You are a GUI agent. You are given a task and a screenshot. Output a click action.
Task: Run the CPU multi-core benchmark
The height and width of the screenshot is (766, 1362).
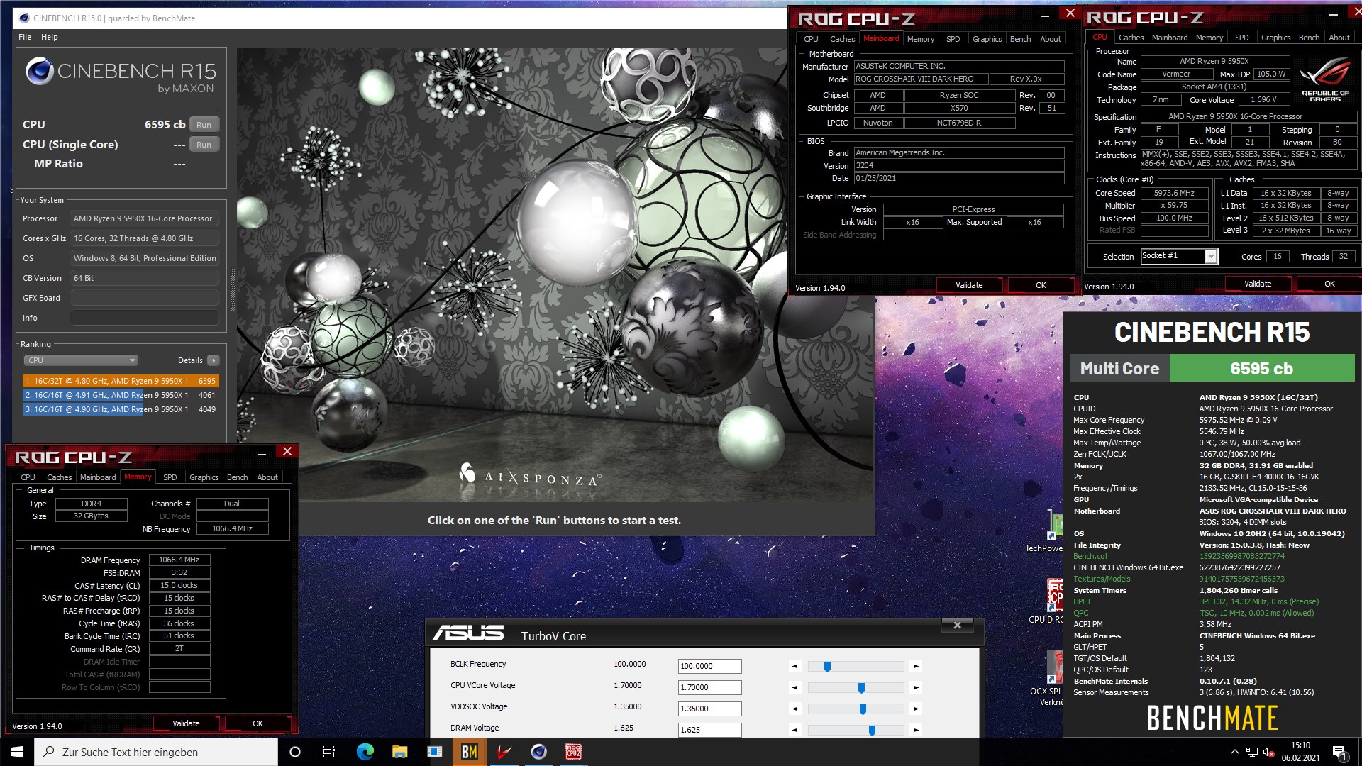coord(204,125)
